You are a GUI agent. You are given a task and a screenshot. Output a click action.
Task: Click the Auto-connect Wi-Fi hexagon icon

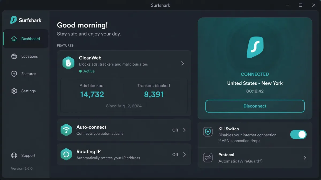coord(66,130)
